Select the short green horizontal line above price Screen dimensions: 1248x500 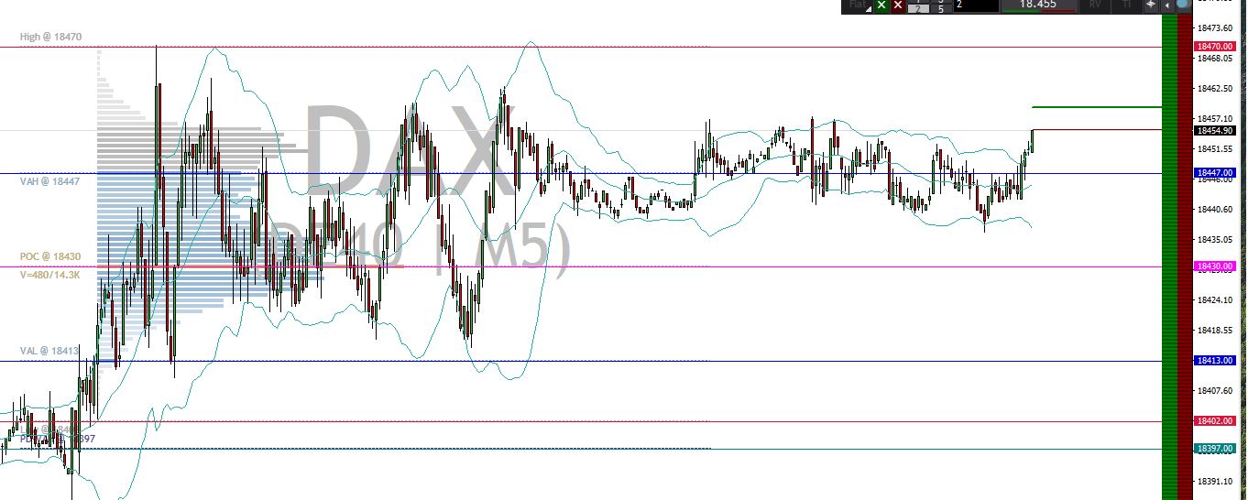[1097, 107]
